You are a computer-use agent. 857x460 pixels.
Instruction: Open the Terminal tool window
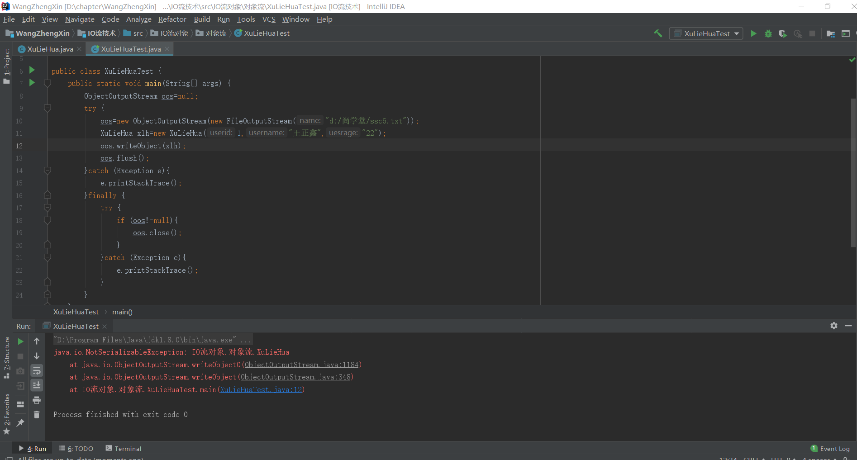point(124,448)
